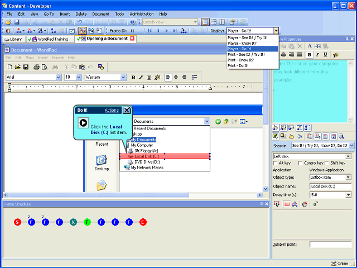Save using the floppy disk toolbar icon
The width and height of the screenshot is (357, 268).
tap(17, 22)
